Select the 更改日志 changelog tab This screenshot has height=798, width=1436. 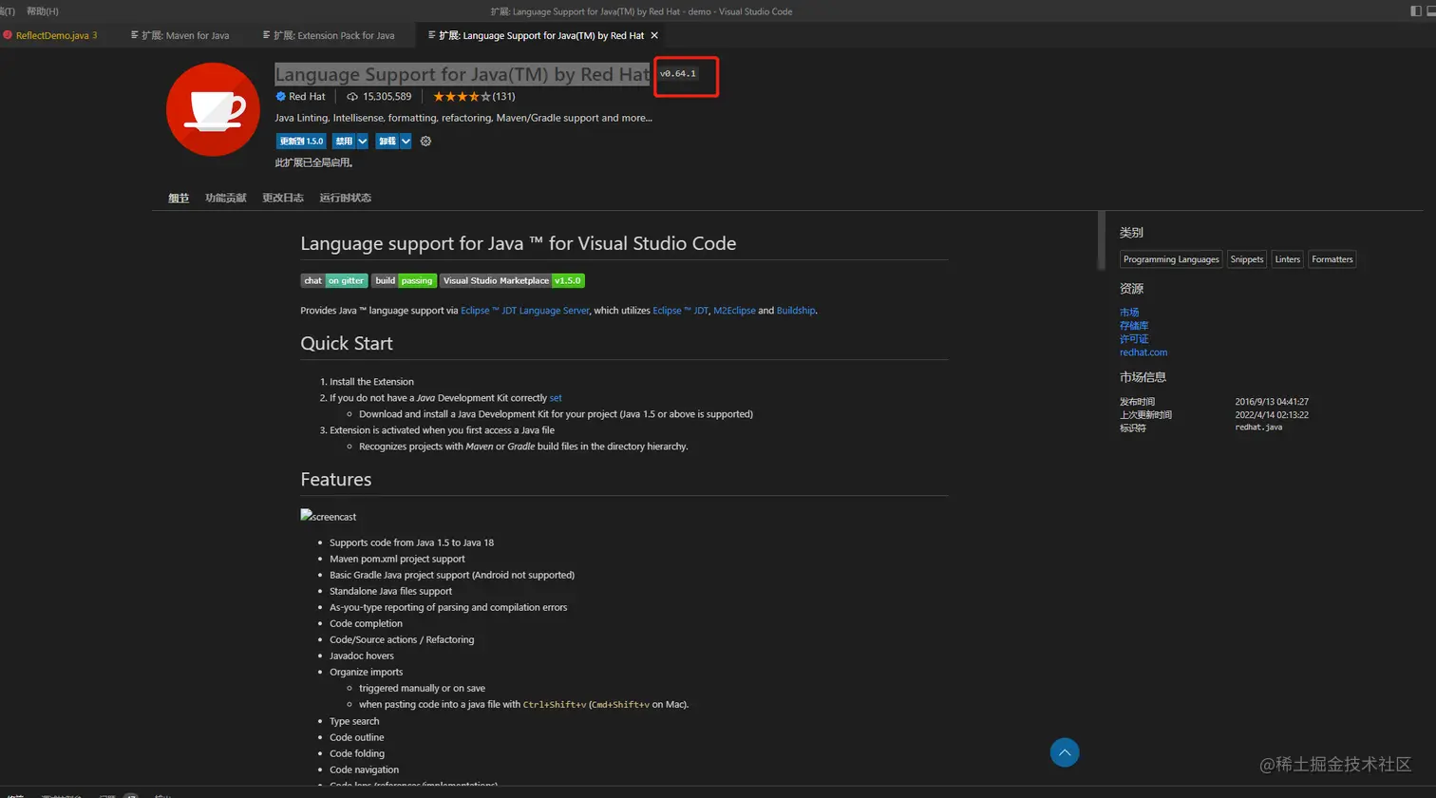283,198
